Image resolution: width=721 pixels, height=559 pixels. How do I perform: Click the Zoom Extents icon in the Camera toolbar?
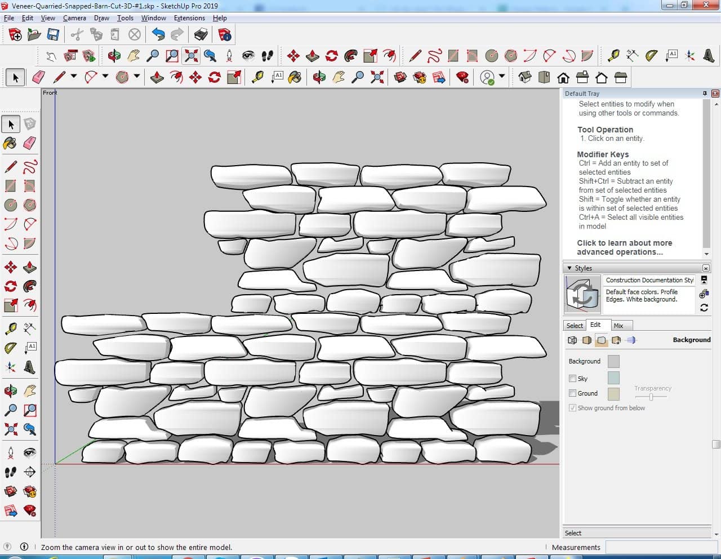191,56
